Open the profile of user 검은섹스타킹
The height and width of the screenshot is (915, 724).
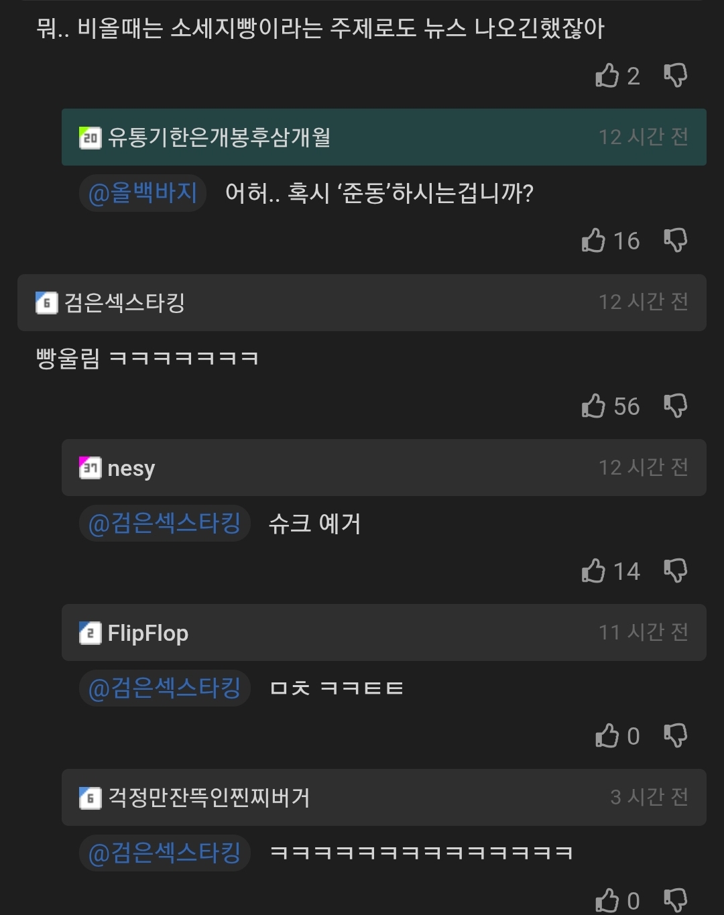coord(125,302)
